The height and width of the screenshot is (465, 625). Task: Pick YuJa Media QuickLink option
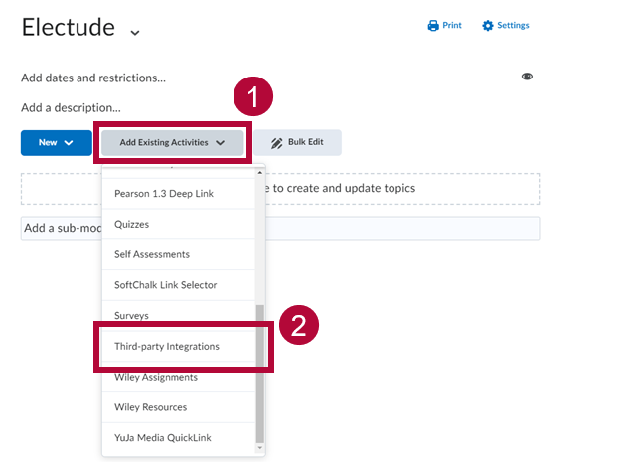click(163, 438)
